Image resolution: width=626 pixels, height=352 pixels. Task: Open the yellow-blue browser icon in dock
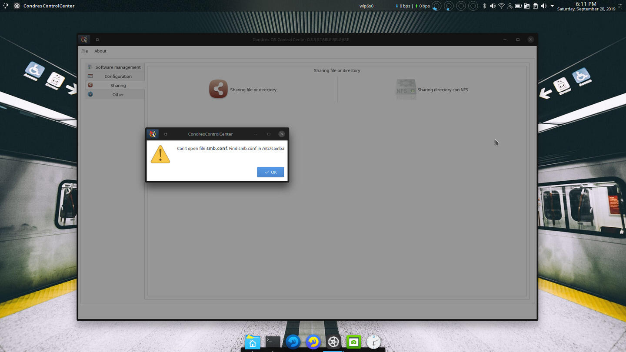(x=313, y=342)
